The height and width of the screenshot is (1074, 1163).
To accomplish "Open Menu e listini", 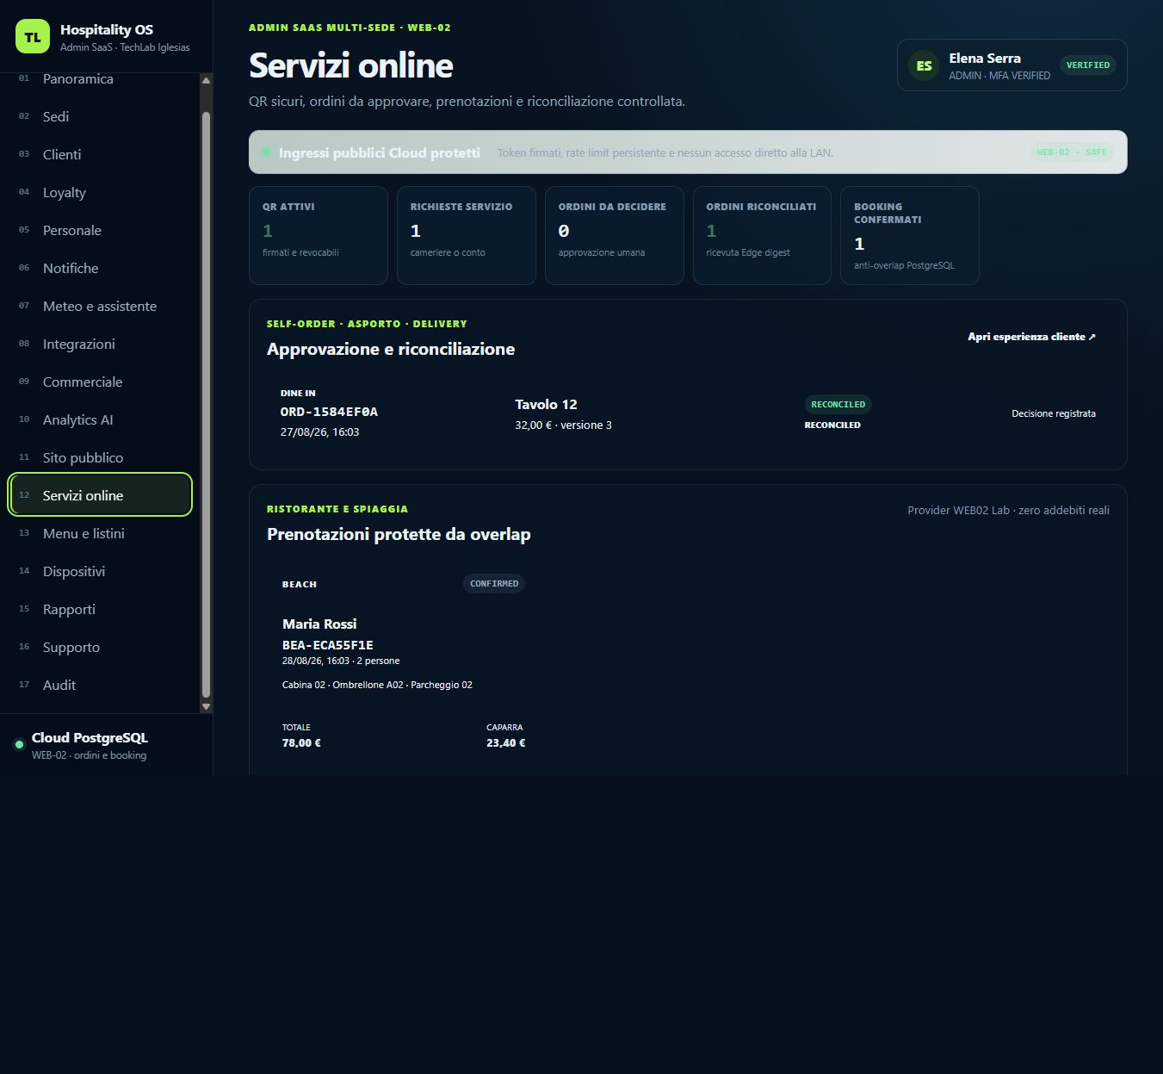I will [101, 533].
